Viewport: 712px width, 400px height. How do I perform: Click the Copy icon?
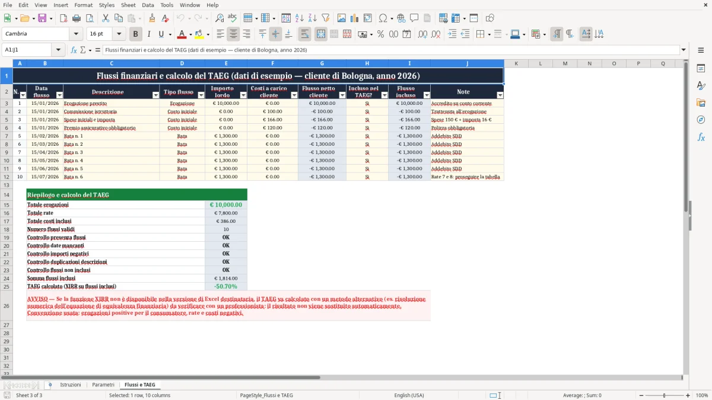[x=118, y=18]
